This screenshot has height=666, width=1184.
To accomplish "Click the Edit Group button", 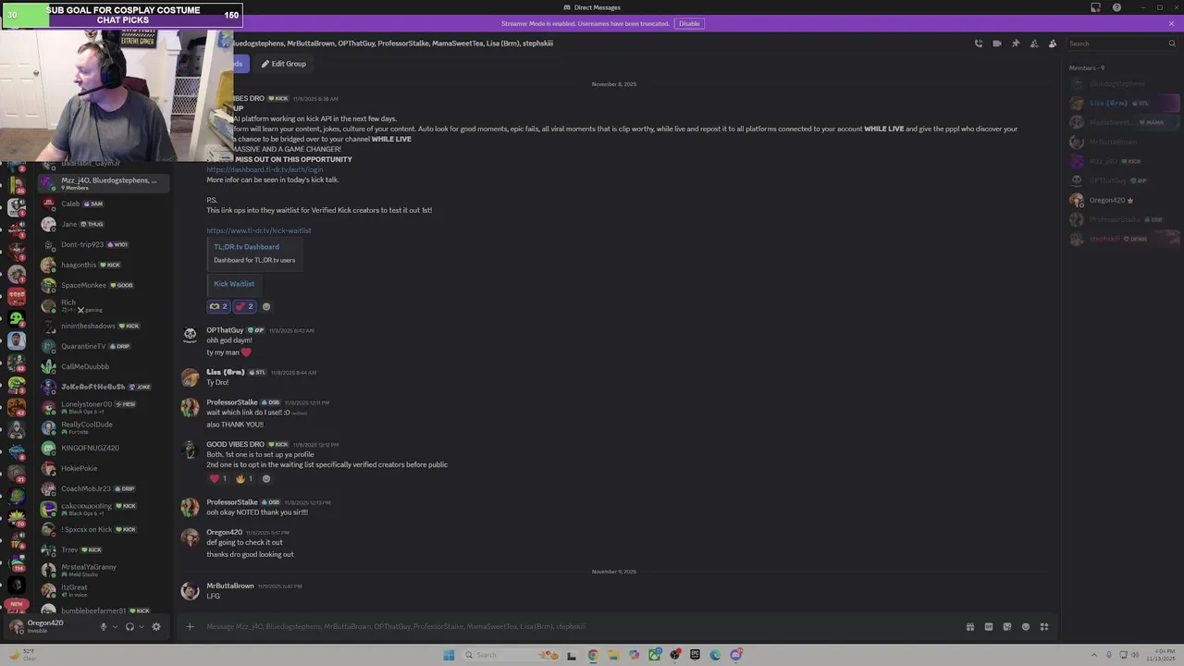I will click(x=283, y=64).
